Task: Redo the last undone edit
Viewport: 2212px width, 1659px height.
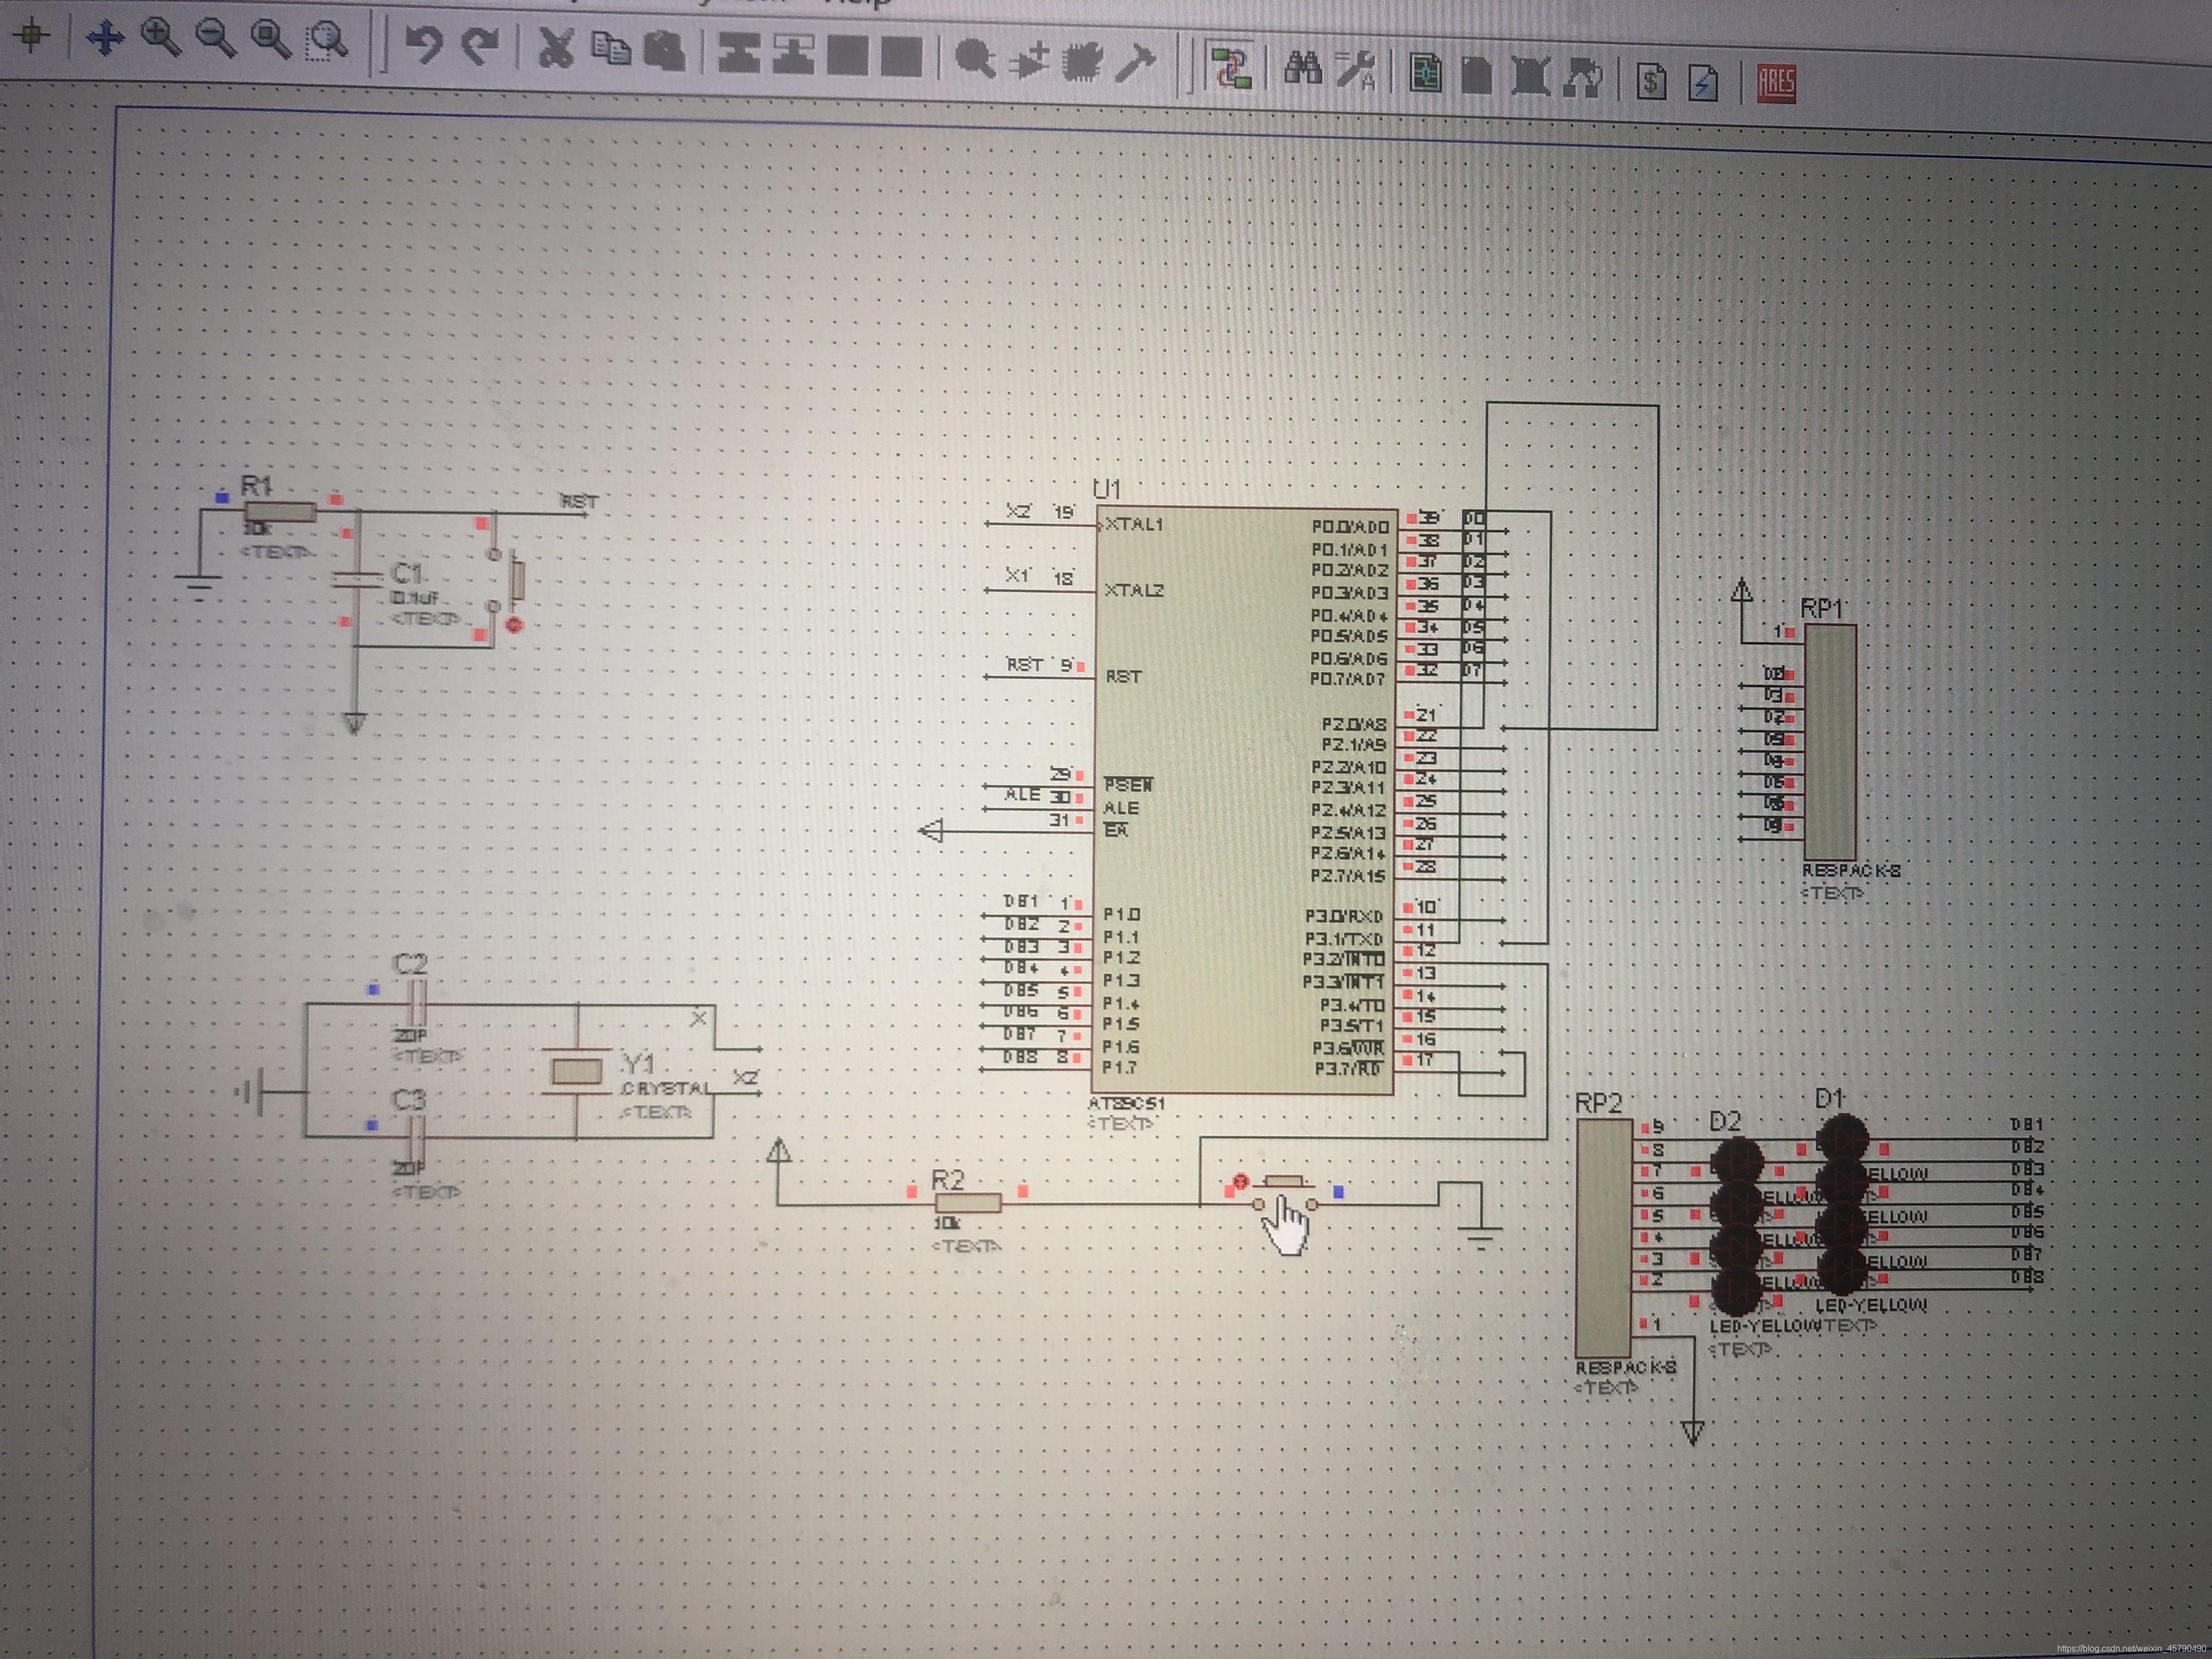Action: coord(481,45)
